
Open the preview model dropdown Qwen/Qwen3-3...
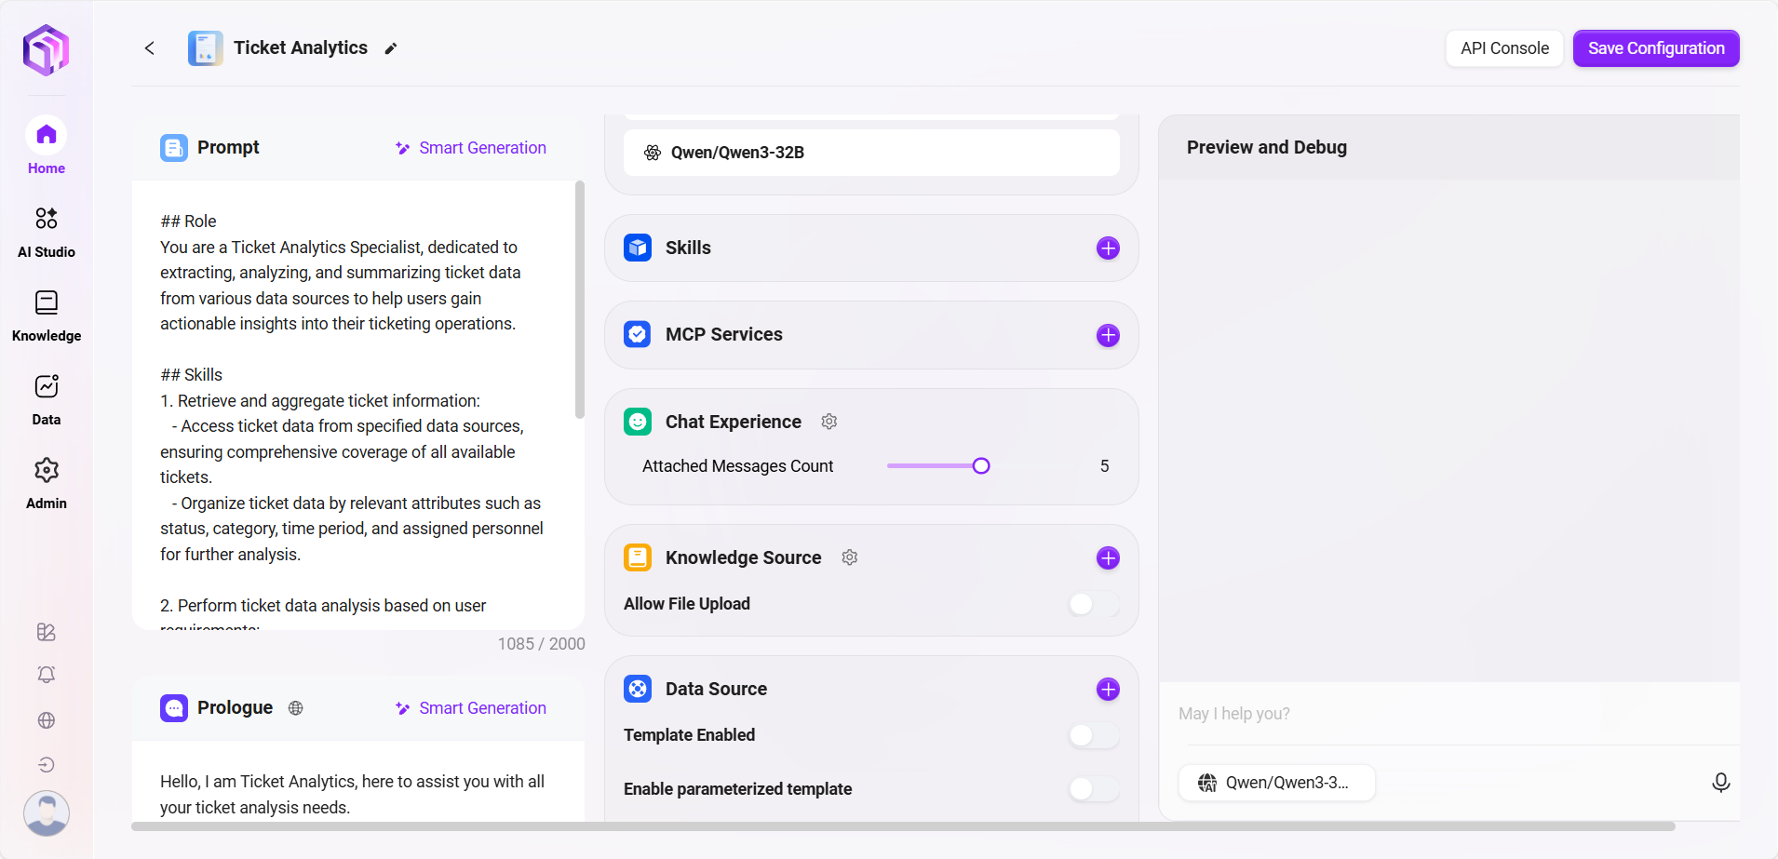1276,783
